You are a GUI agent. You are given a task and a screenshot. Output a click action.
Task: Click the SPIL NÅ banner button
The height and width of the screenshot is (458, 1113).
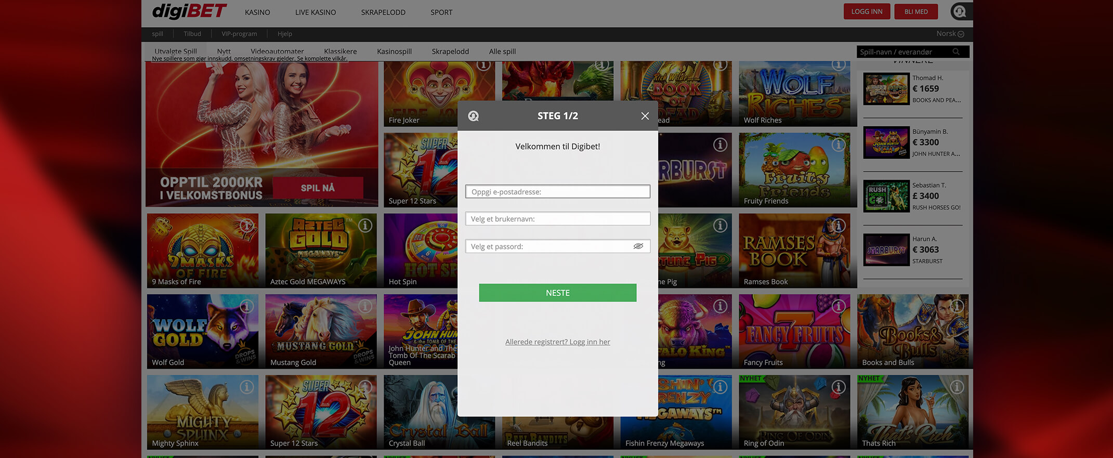coord(318,188)
